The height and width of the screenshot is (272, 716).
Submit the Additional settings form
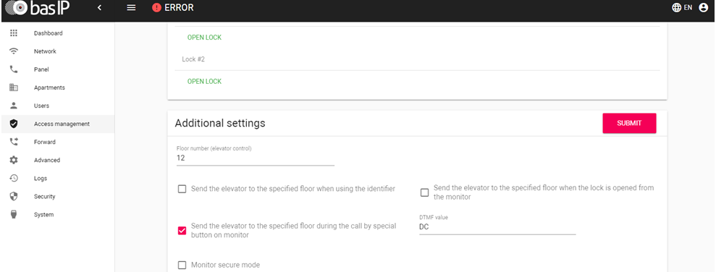click(x=629, y=123)
